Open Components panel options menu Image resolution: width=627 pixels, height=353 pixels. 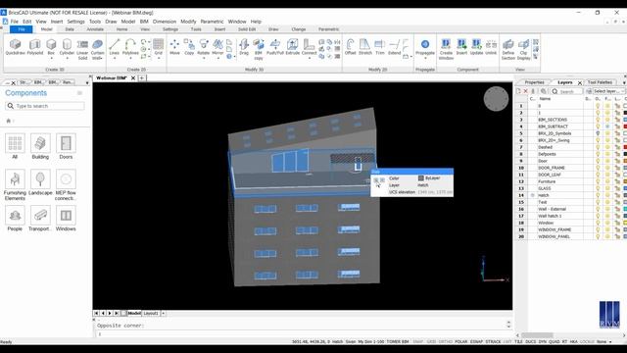(79, 93)
